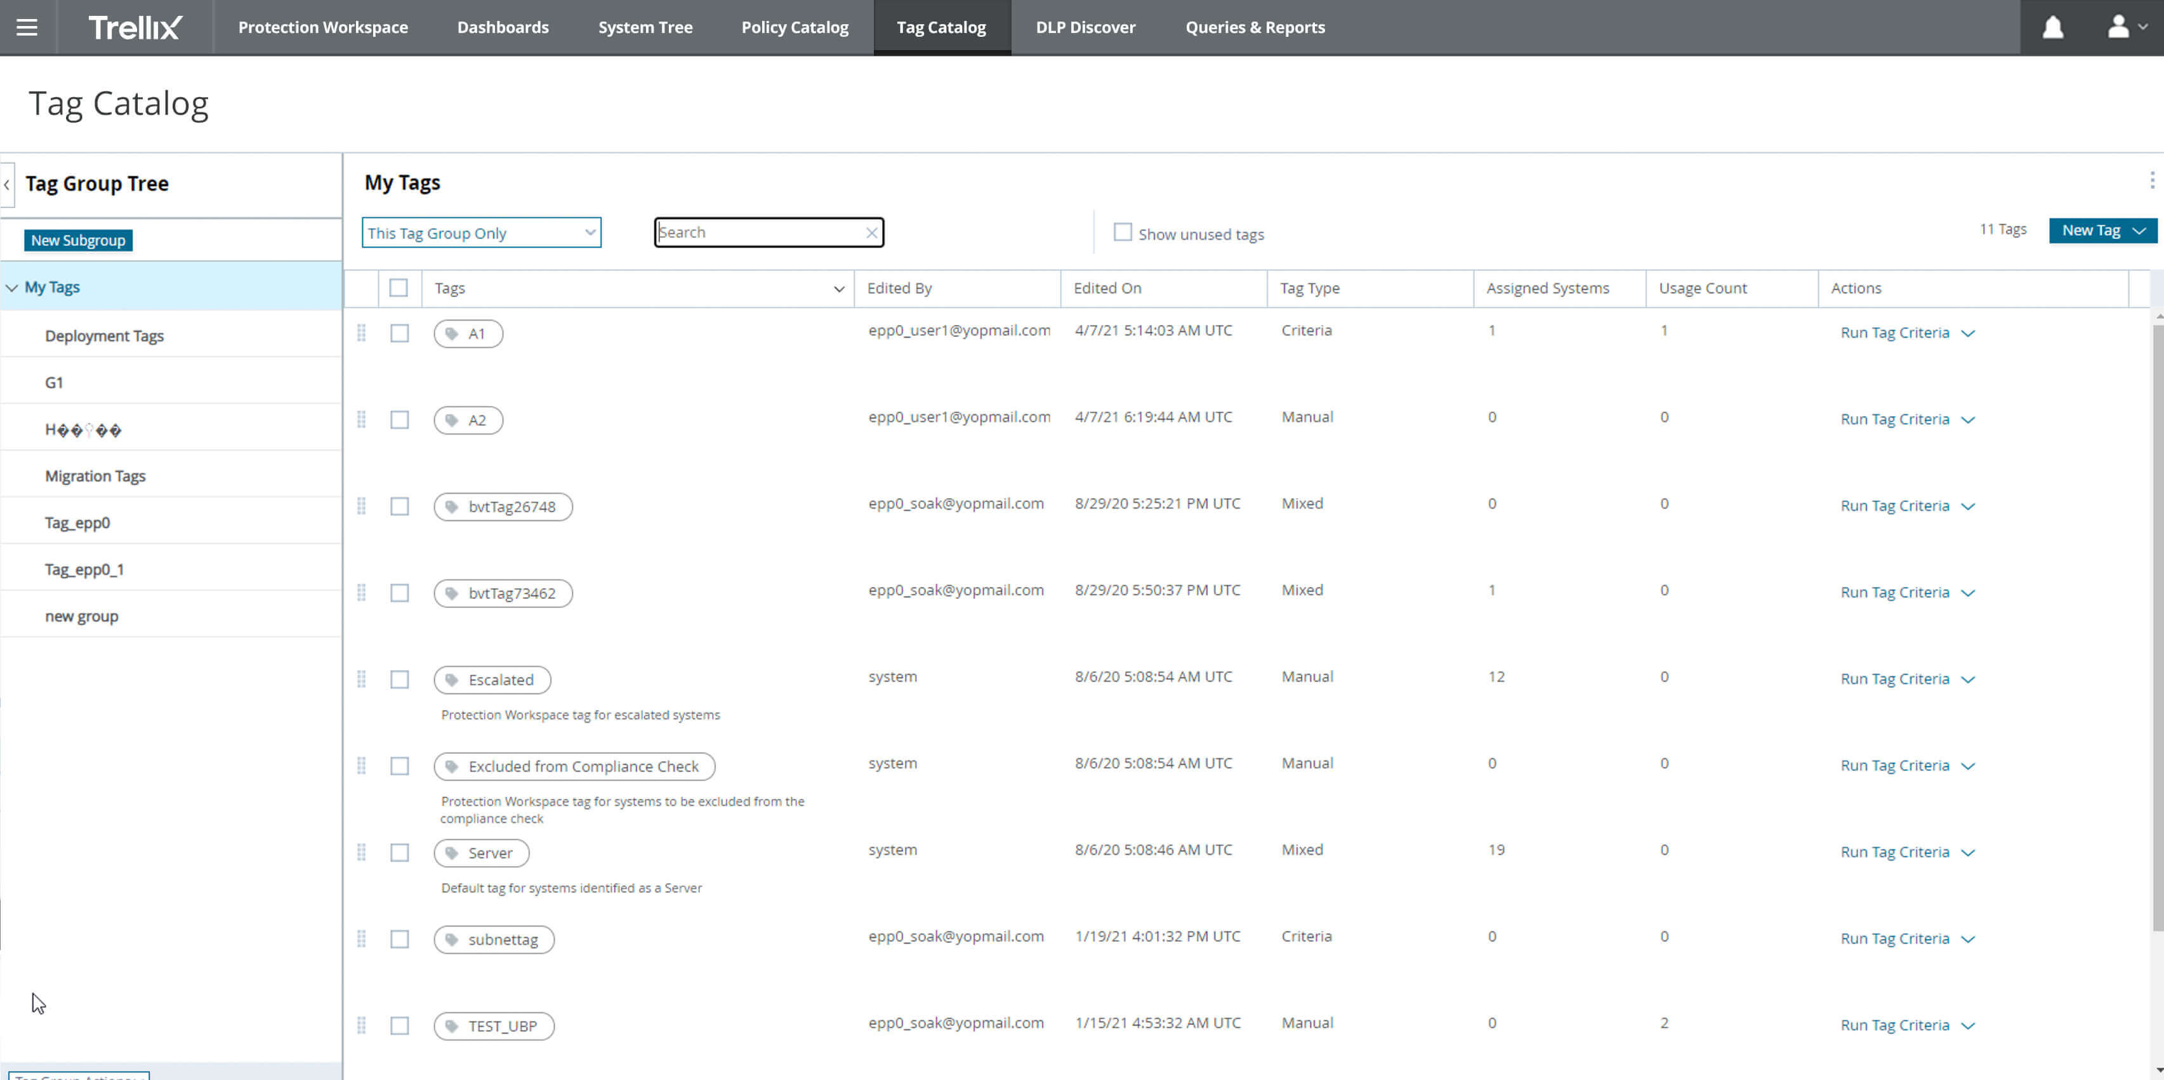Toggle the Show unused tags checkbox

[x=1123, y=233]
